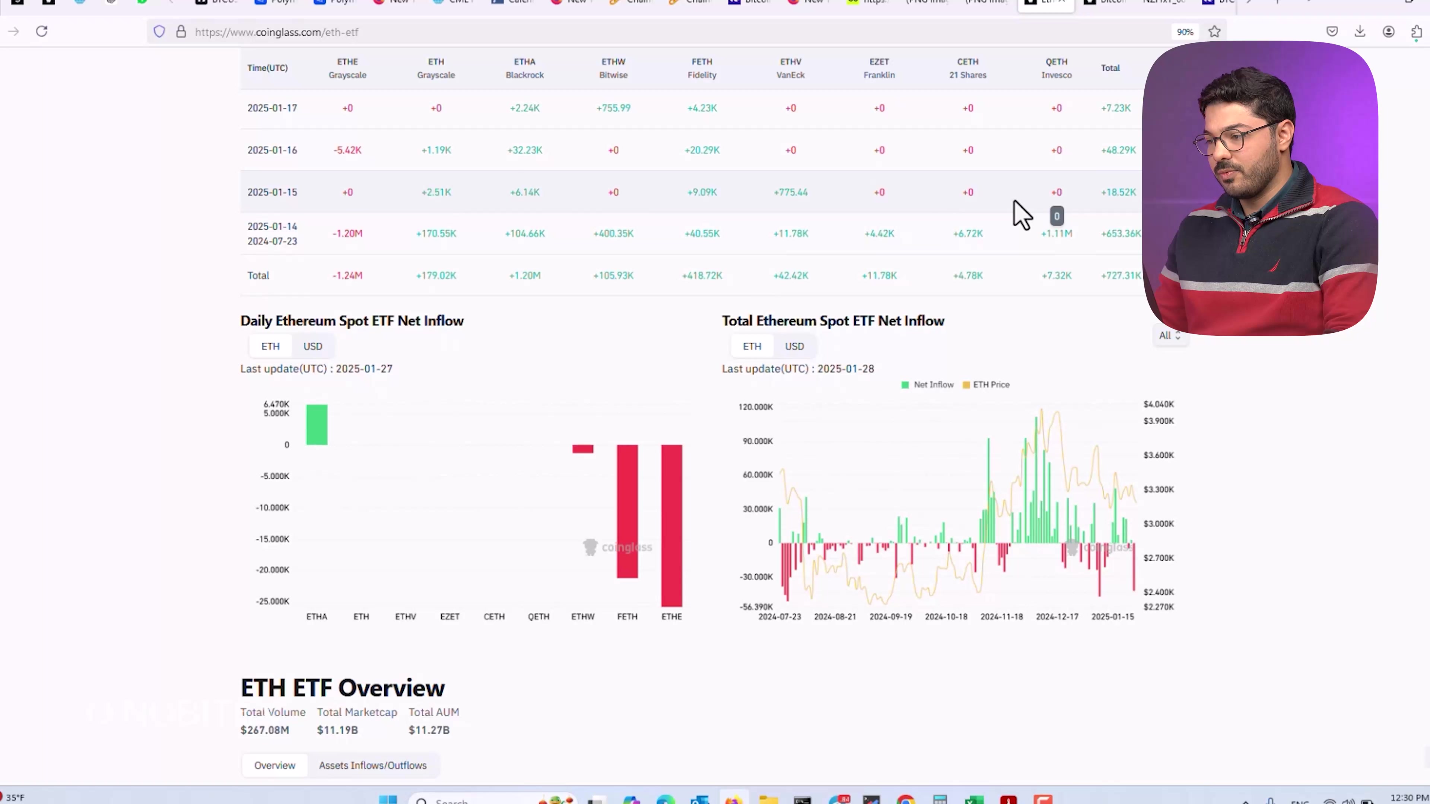
Task: Click the browser forward arrow
Action: click(14, 32)
